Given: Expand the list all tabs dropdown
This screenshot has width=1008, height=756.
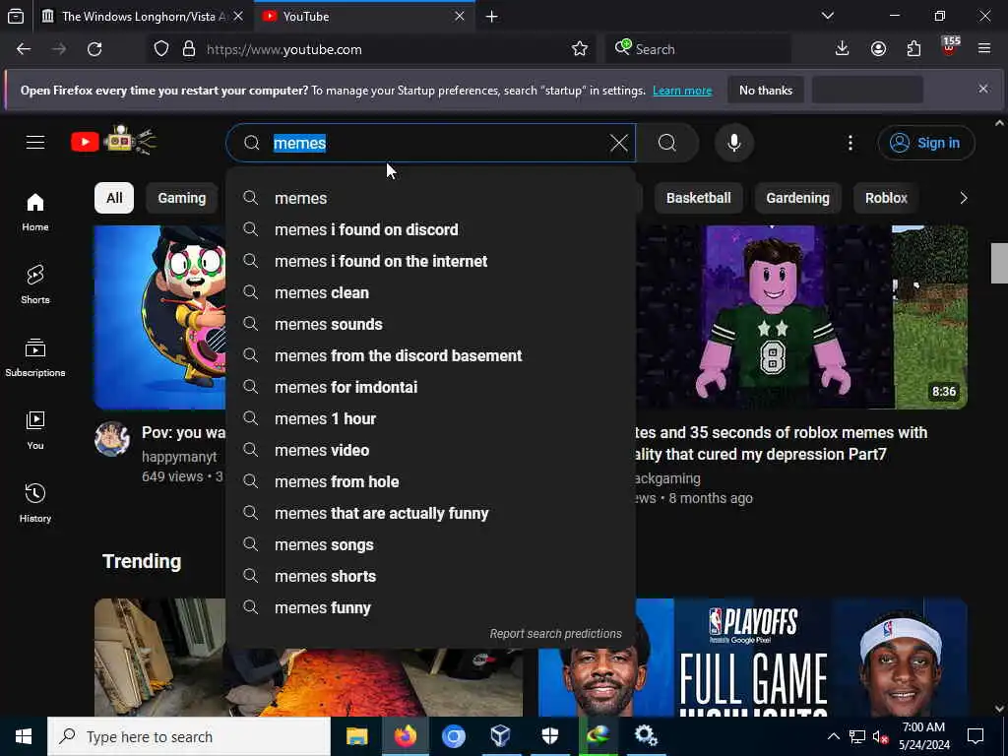Looking at the screenshot, I should [x=827, y=16].
